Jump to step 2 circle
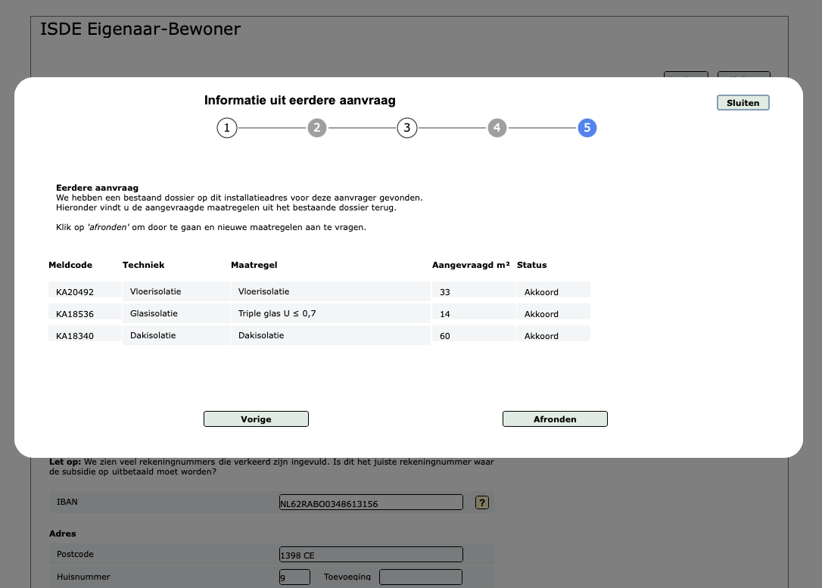 tap(316, 128)
